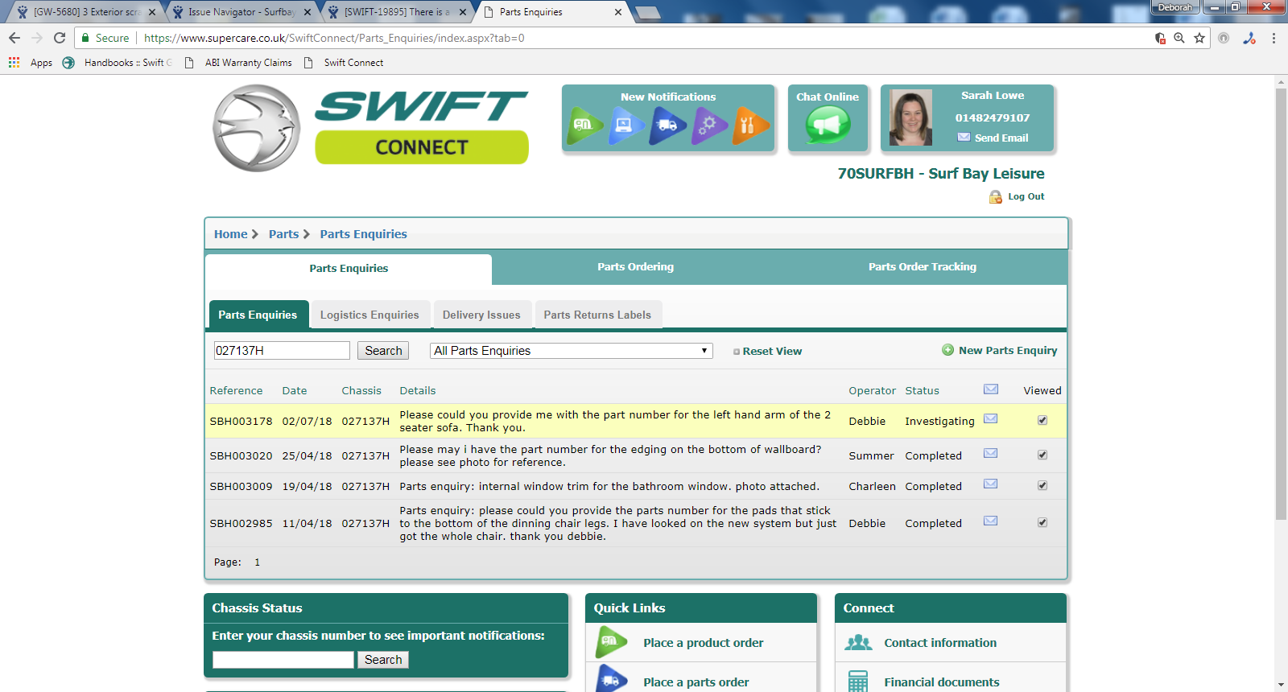Go to Home in the breadcrumb

(x=230, y=234)
